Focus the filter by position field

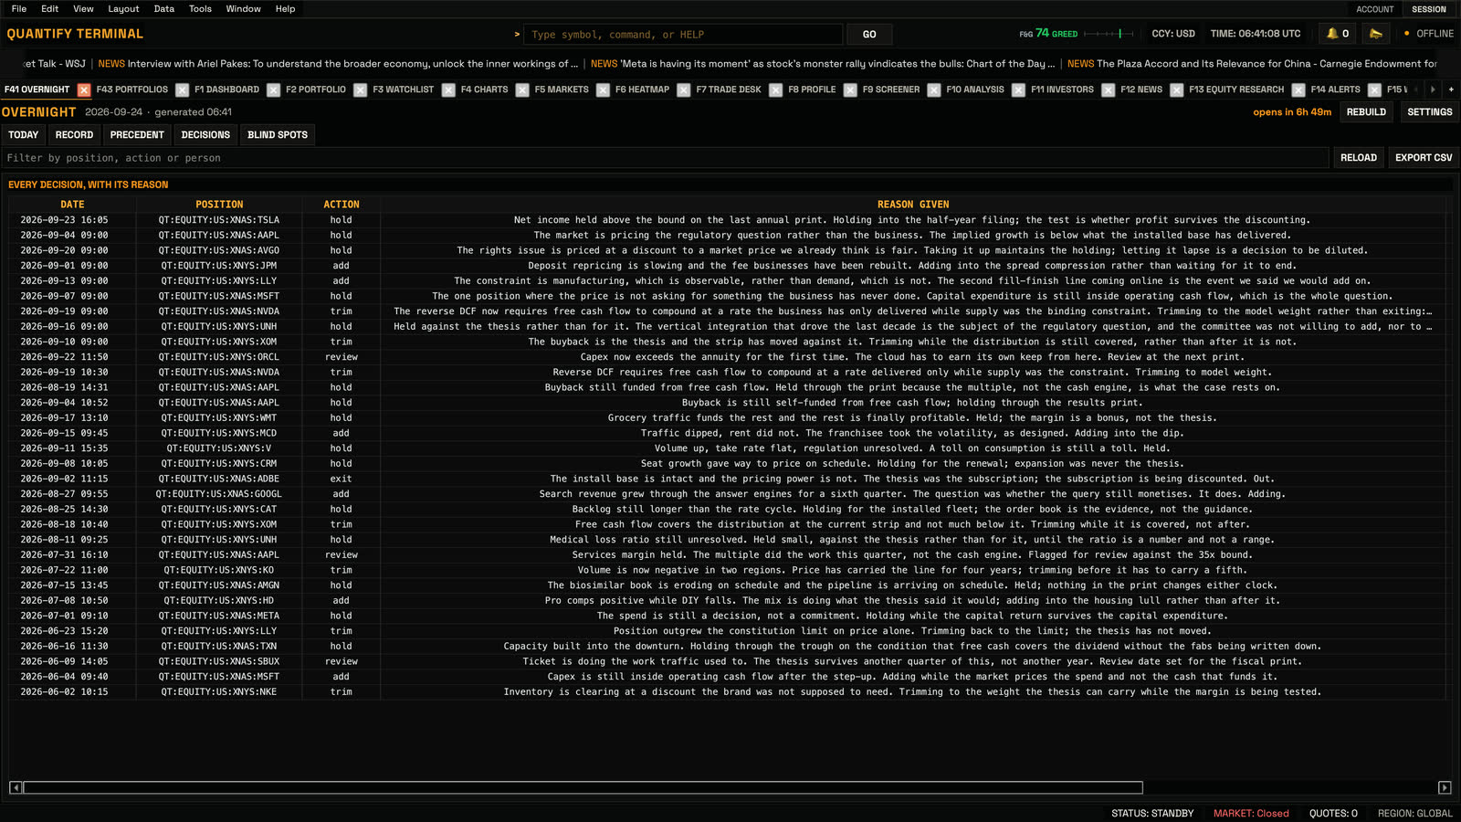click(x=665, y=158)
